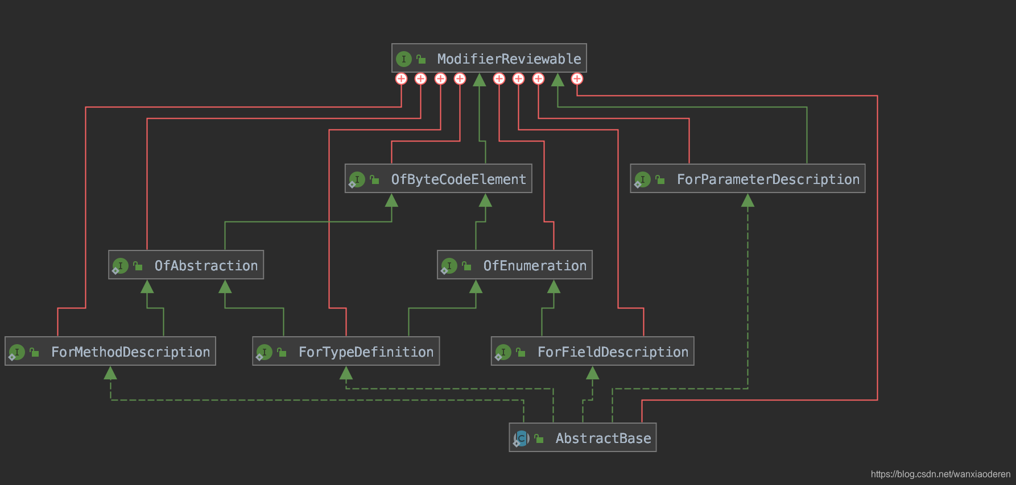Click the interface icon of ForFieldDescription
Image resolution: width=1016 pixels, height=485 pixels.
click(x=503, y=352)
